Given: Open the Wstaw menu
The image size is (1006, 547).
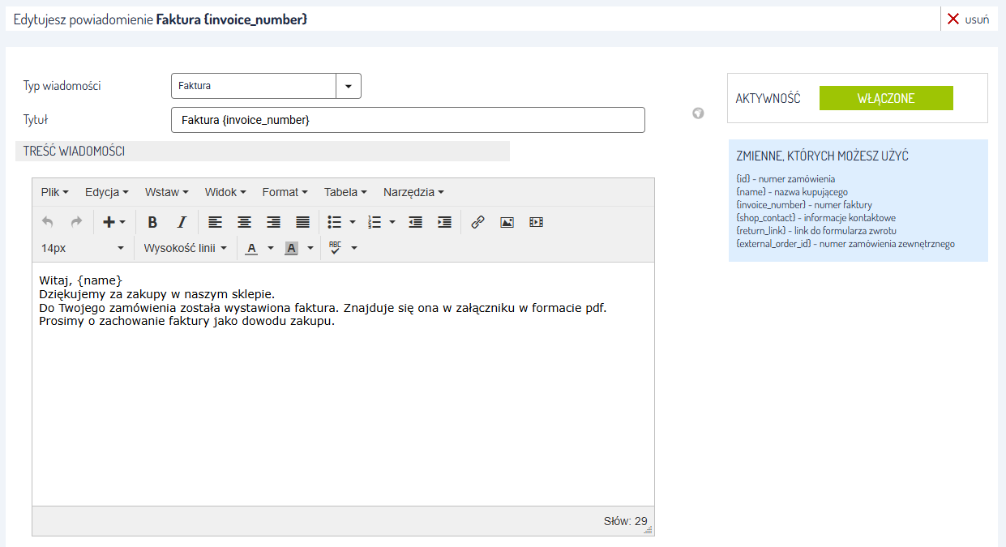Looking at the screenshot, I should tap(166, 192).
